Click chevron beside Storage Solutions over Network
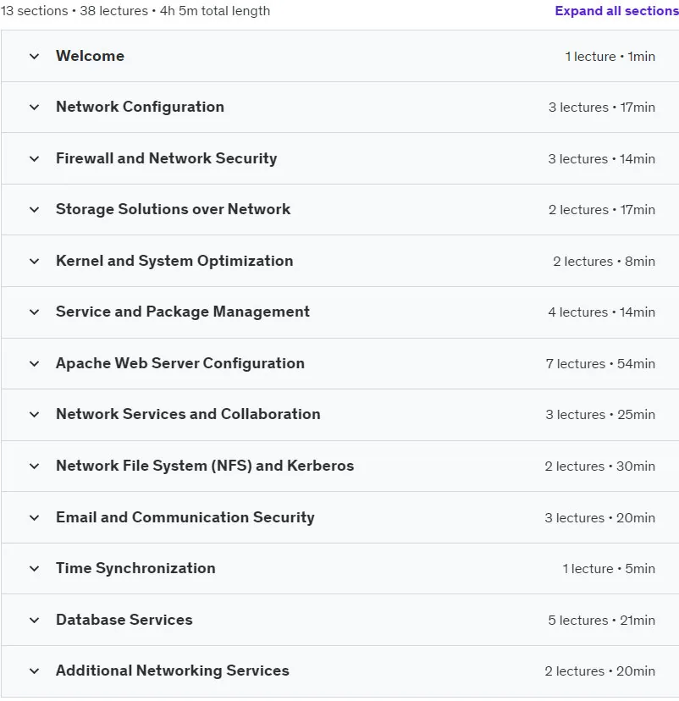 tap(34, 210)
